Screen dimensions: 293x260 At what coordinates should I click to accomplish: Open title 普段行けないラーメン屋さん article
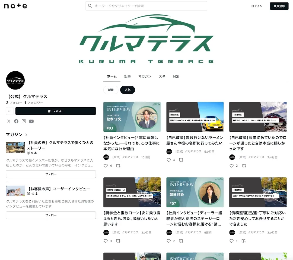[195, 140]
